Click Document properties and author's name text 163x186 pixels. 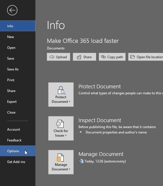point(116,132)
